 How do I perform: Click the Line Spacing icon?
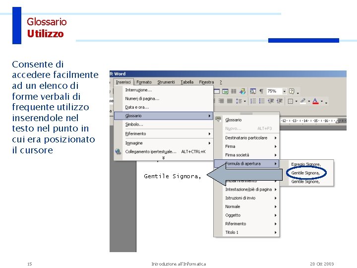point(238,101)
